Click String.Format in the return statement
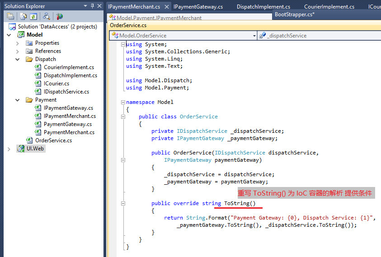Image resolution: width=381 pixels, height=257 pixels. pos(207,218)
